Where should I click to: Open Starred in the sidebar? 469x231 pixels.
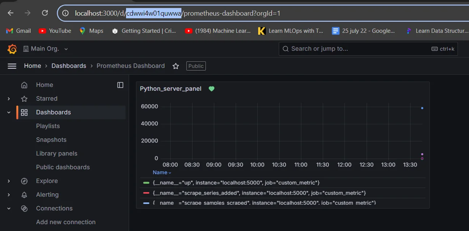click(47, 99)
